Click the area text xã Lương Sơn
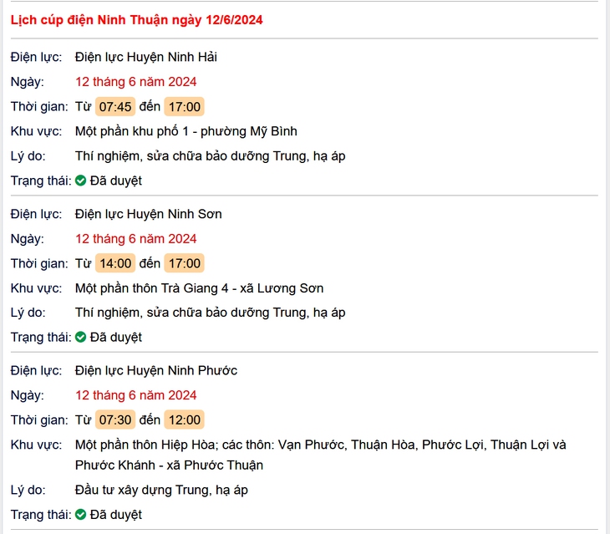This screenshot has height=534, width=610. [282, 288]
